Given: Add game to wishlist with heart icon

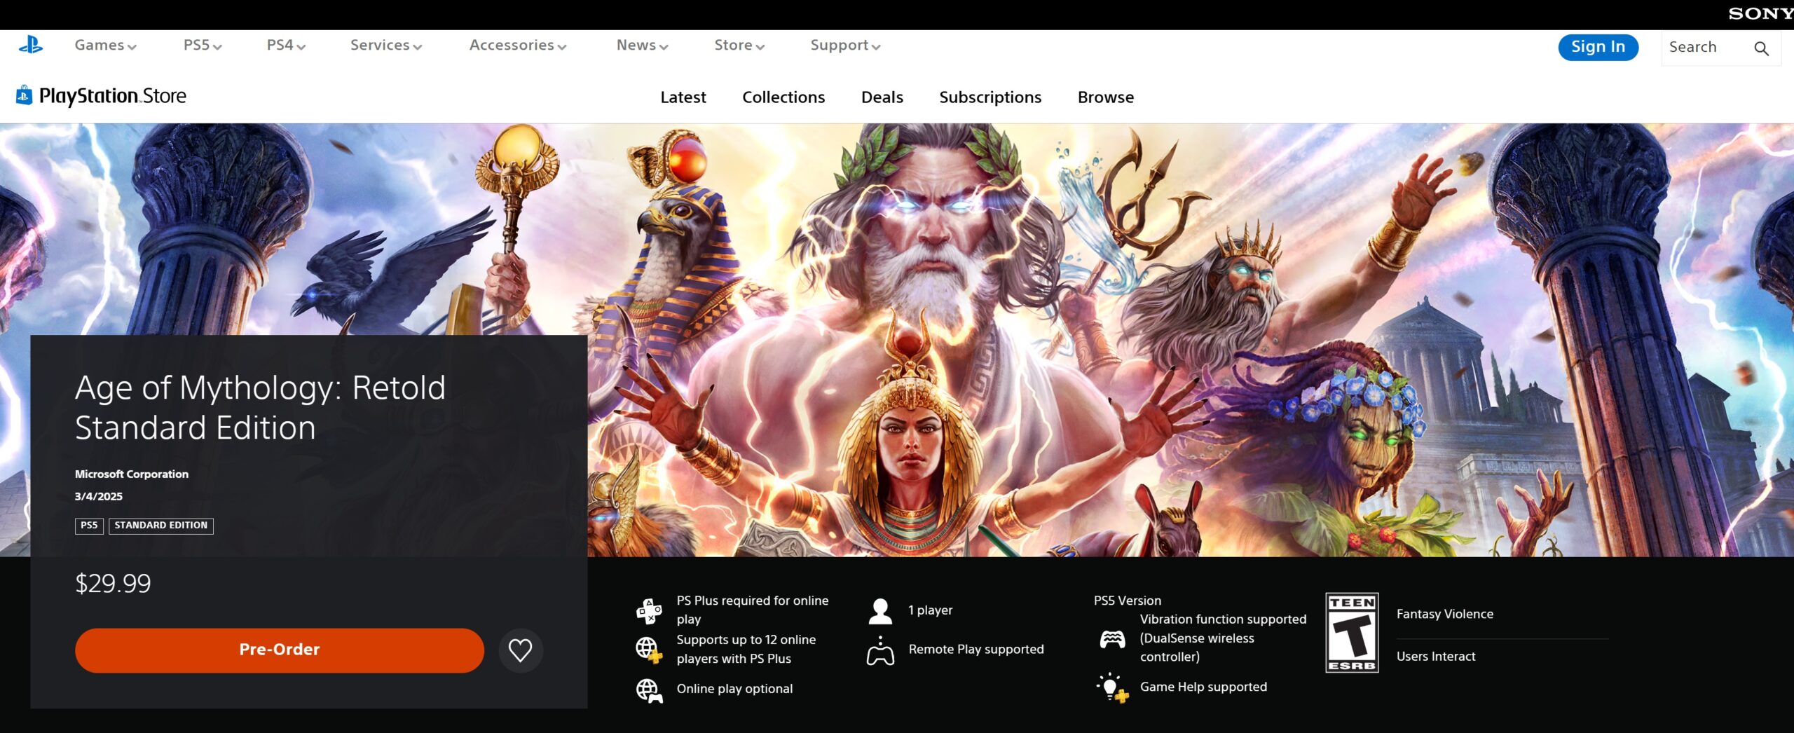Looking at the screenshot, I should point(520,650).
